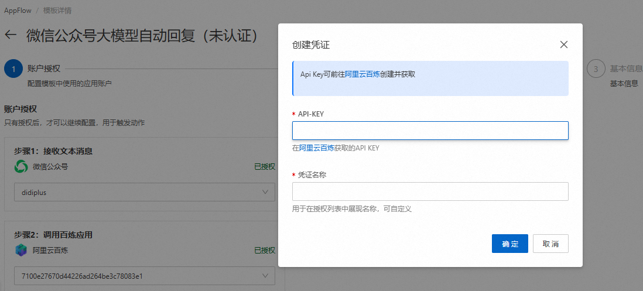Open the 阿里云百炼 link in the blue notice

point(362,74)
